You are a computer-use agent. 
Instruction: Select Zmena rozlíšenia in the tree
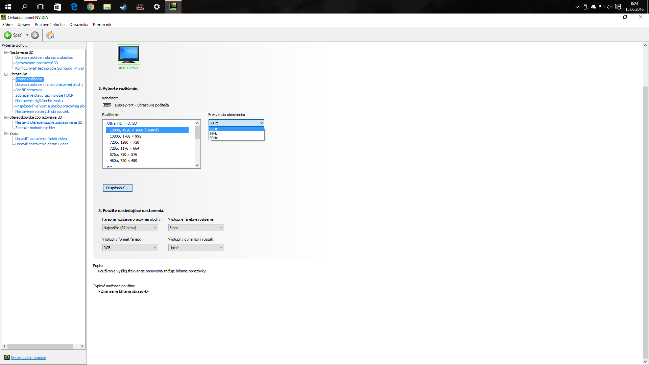click(29, 79)
